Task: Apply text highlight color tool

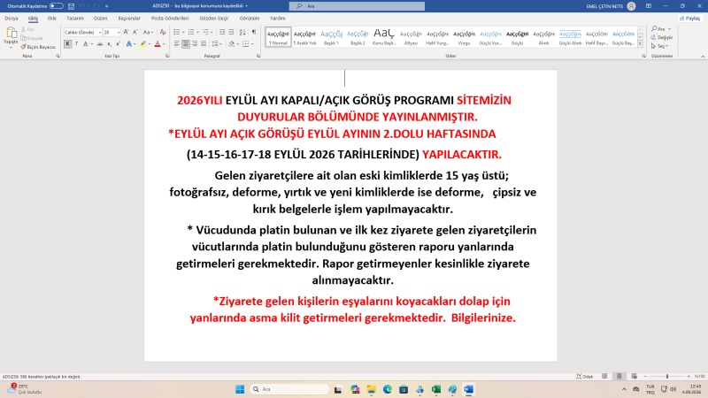Action: click(143, 43)
